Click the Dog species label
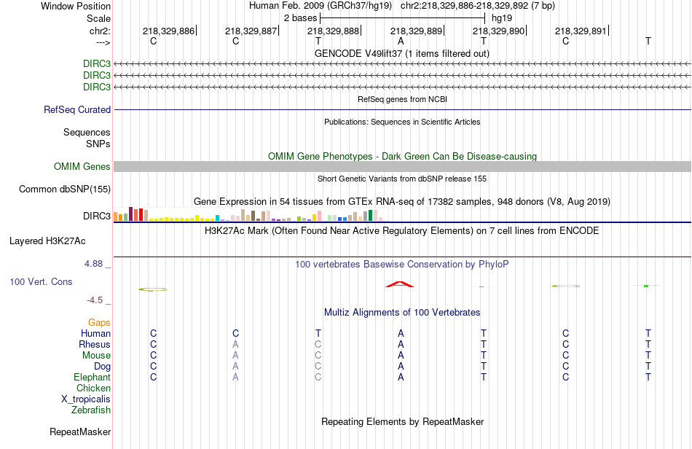The width and height of the screenshot is (692, 449). click(103, 367)
